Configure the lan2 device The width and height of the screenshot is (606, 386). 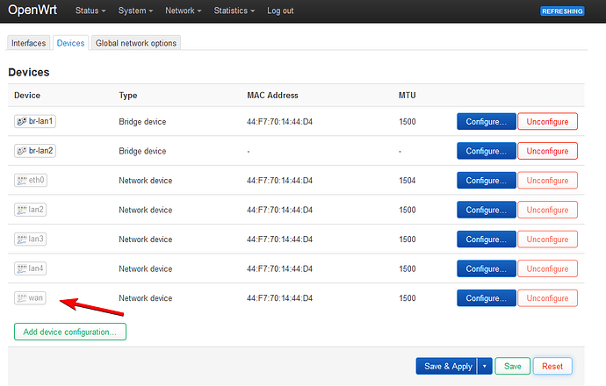[487, 210]
